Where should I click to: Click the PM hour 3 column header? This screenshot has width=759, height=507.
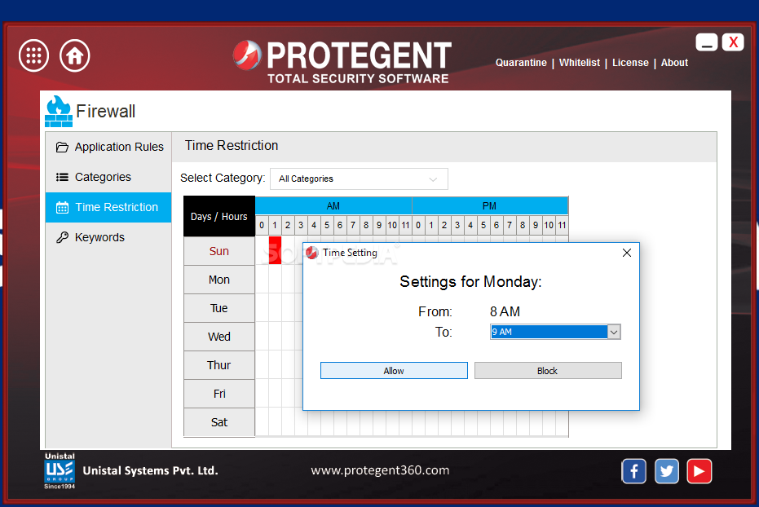coord(457,225)
